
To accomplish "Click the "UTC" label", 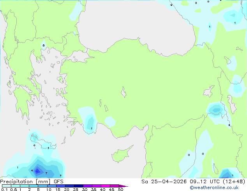I will 215,182.
